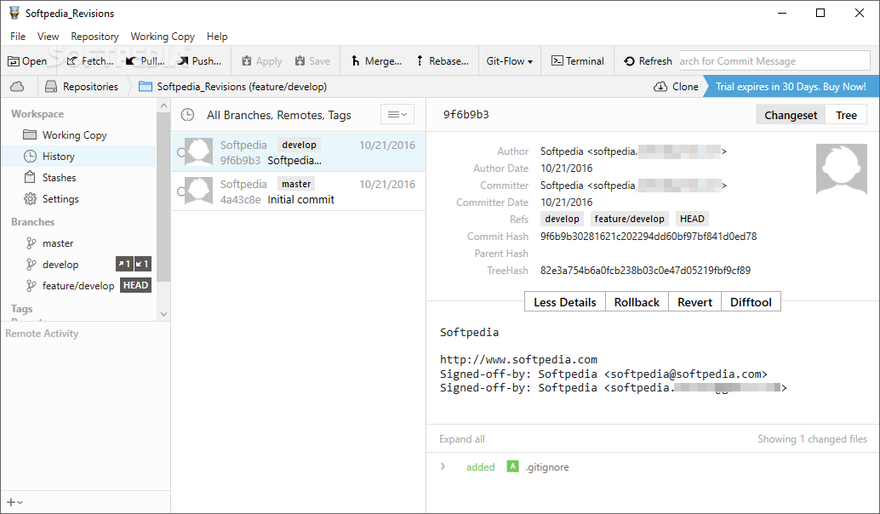880x514 pixels.
Task: Open the Working Copy menu
Action: point(163,37)
